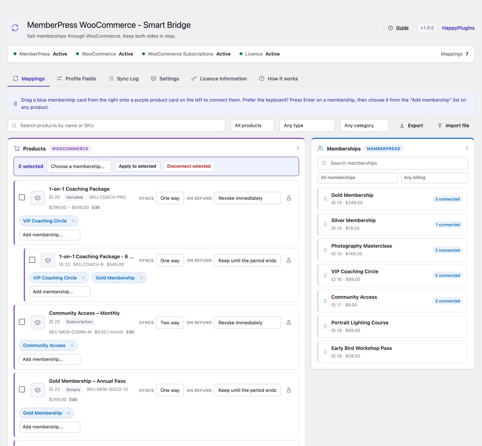
Task: Click drag handle on Photography Masterclass card
Action: pyautogui.click(x=325, y=250)
